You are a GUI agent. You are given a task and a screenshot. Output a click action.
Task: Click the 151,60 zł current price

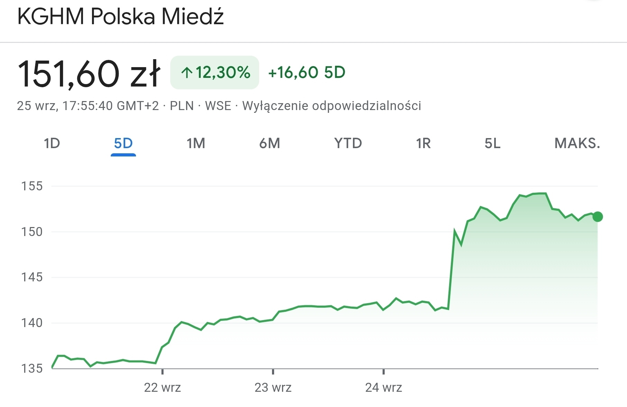click(x=89, y=74)
